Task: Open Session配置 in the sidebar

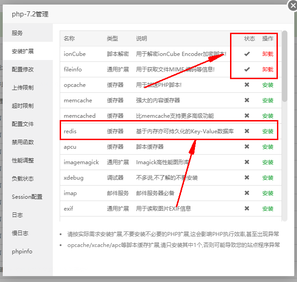Action: click(x=27, y=197)
